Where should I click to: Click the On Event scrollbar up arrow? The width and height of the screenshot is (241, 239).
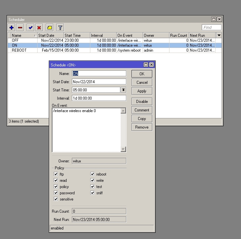click(123, 111)
